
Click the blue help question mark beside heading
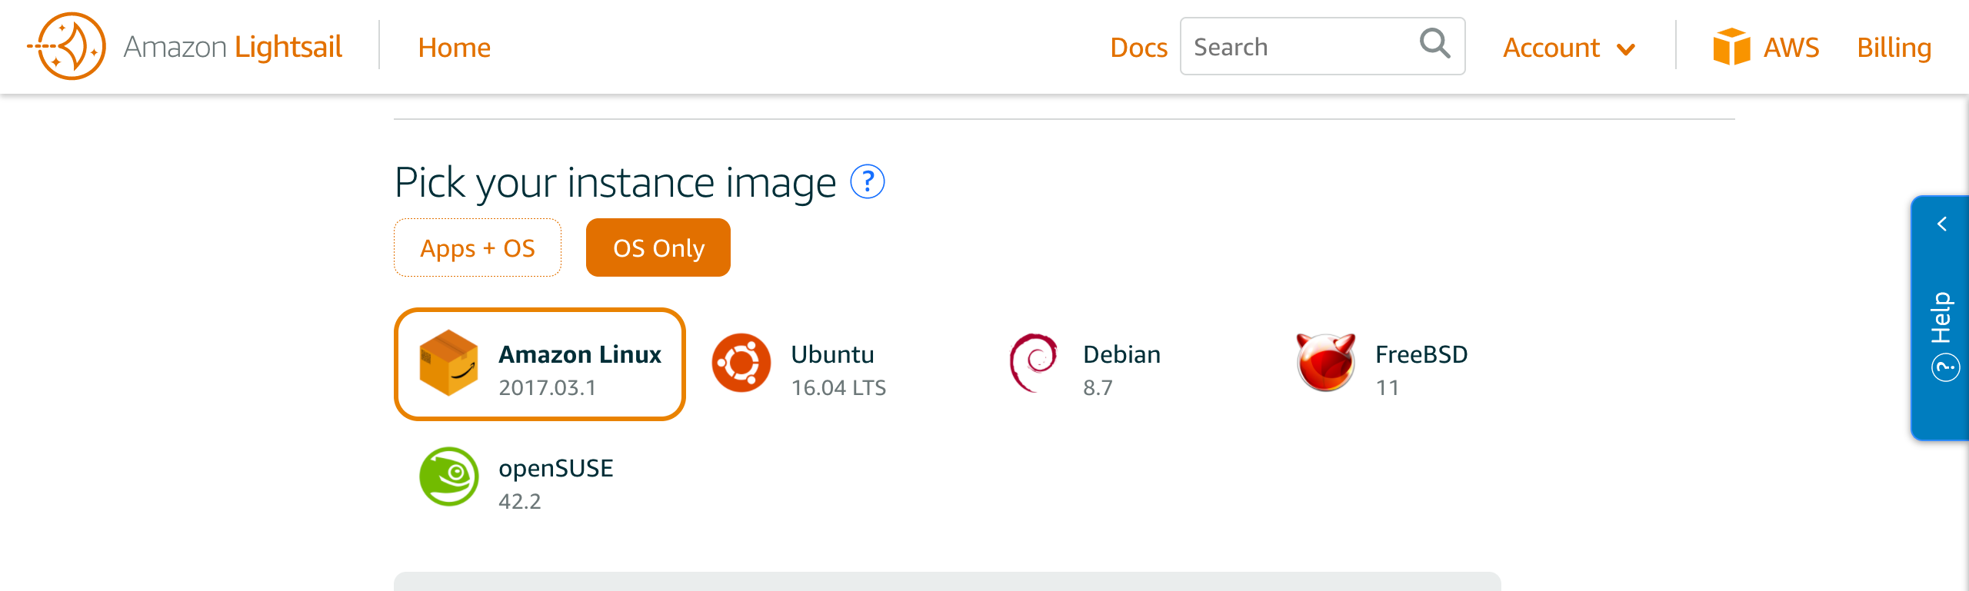point(867,182)
